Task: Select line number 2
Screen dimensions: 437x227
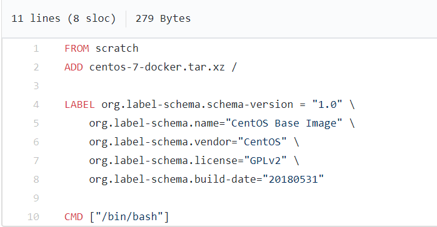Action: (36, 67)
